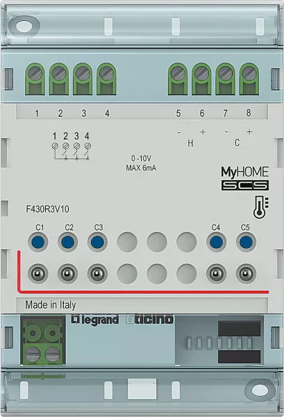Click the large terminal number 3 label
This screenshot has width=284, height=417.
[x=84, y=113]
